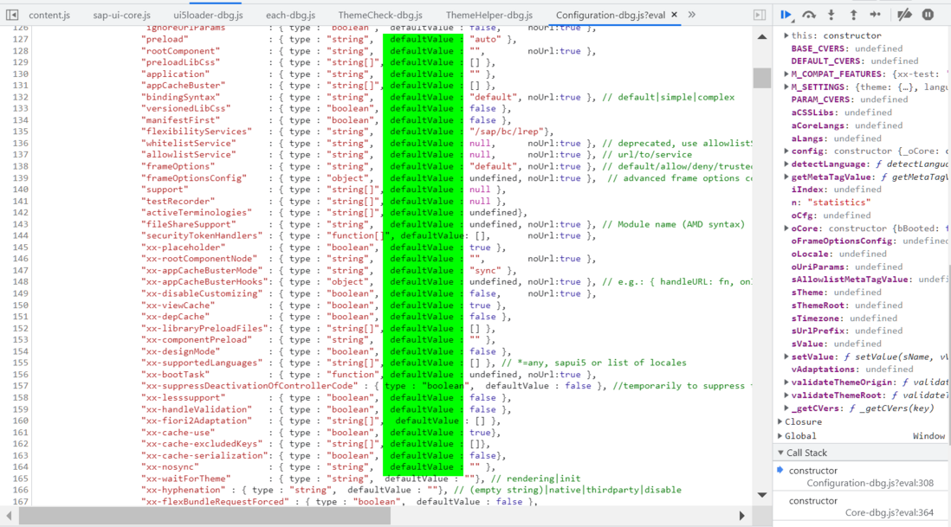
Task: Switch to the sap-ui-core.js tab
Action: tap(121, 16)
